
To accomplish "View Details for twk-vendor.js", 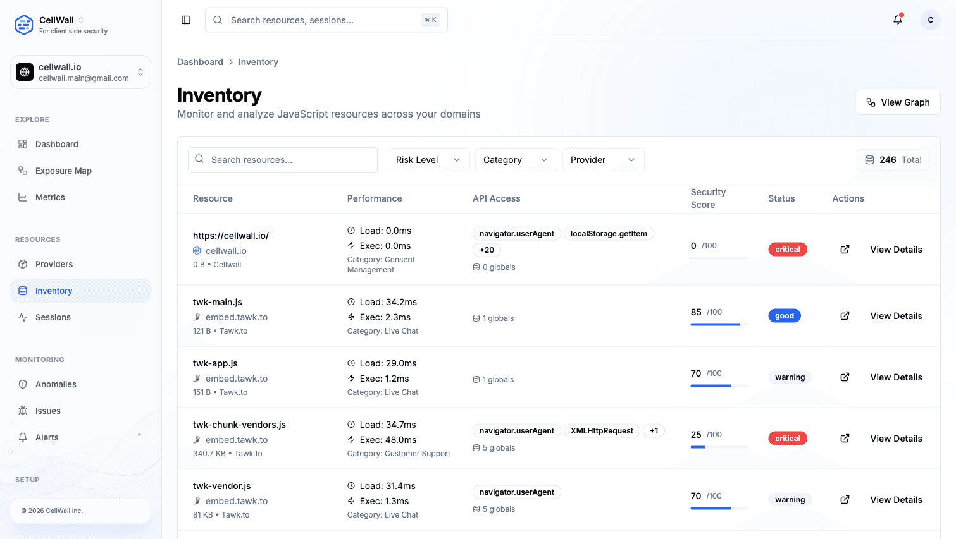I will (896, 500).
